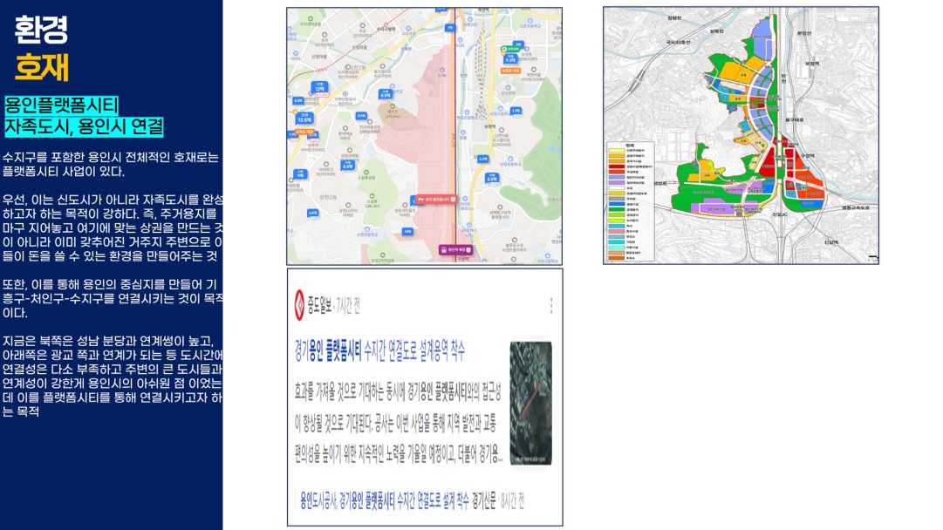
Task: Click the purple 용인역 예정 station marker
Action: tap(455, 250)
